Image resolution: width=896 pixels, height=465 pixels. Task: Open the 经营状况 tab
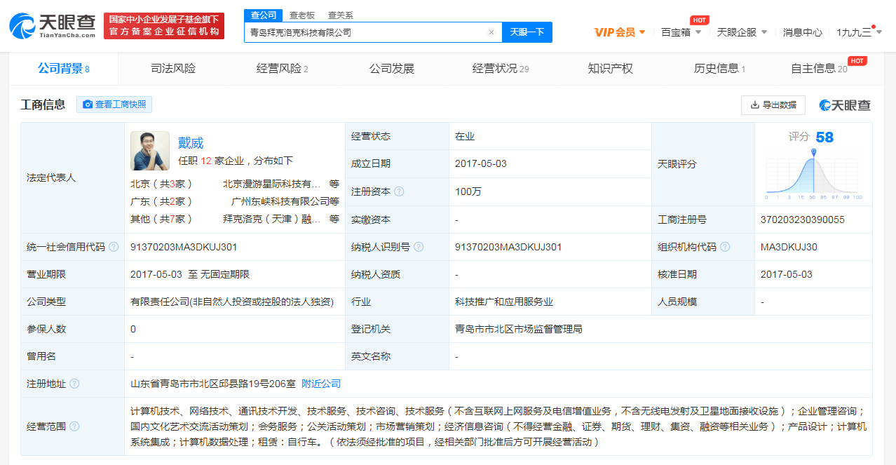[501, 69]
